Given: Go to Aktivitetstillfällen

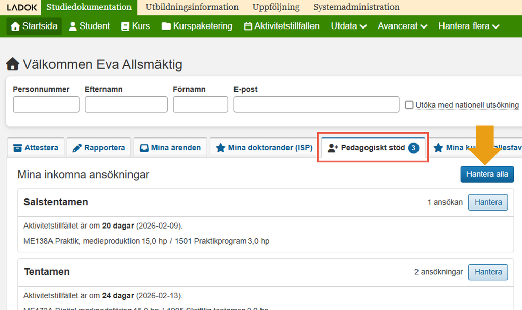Looking at the screenshot, I should [281, 26].
